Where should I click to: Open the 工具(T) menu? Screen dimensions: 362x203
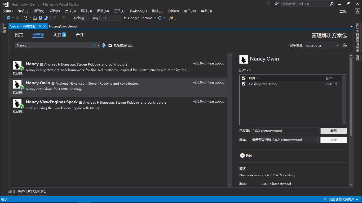point(119,11)
